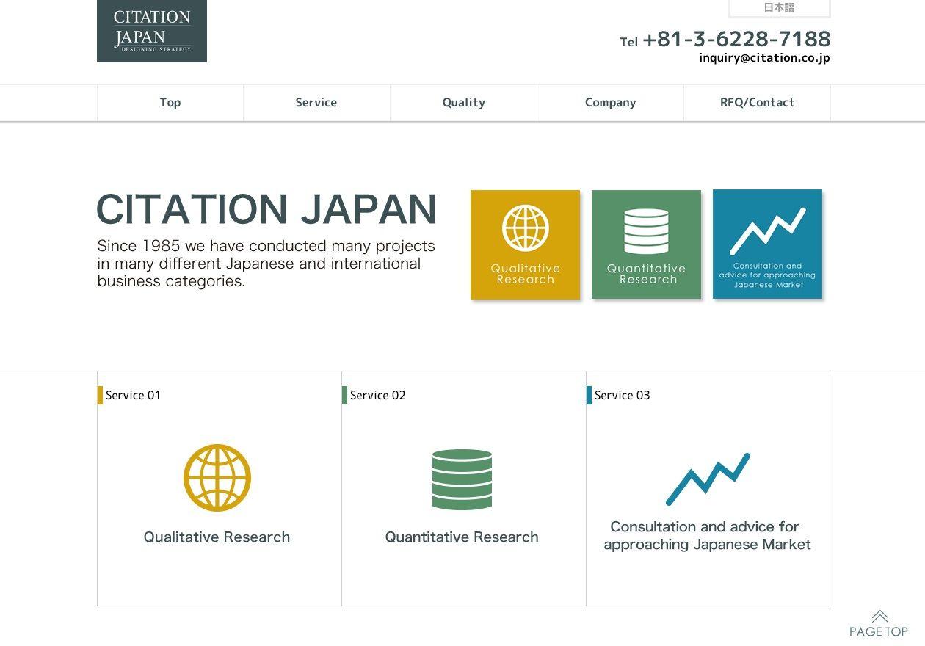Screen dimensions: 925x646
Task: Click the PAGE TOP chevron arrow
Action: 880,617
